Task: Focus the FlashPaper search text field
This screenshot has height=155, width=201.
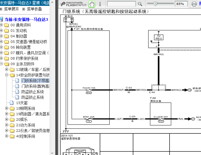Action: 121,4
